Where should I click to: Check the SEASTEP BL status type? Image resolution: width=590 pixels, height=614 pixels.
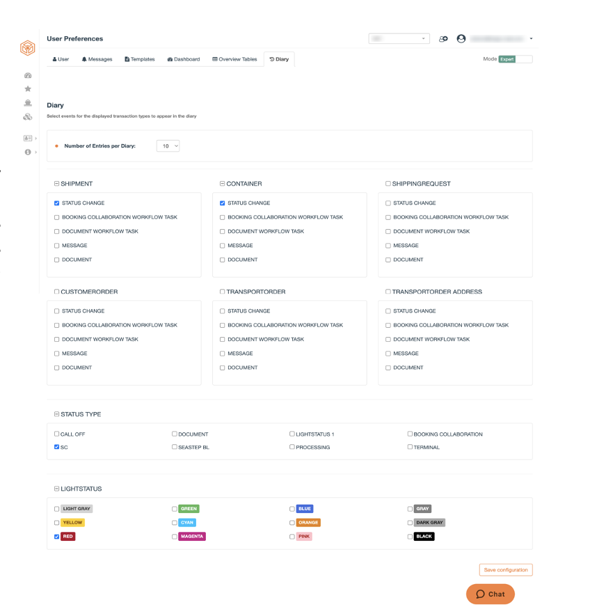(175, 447)
